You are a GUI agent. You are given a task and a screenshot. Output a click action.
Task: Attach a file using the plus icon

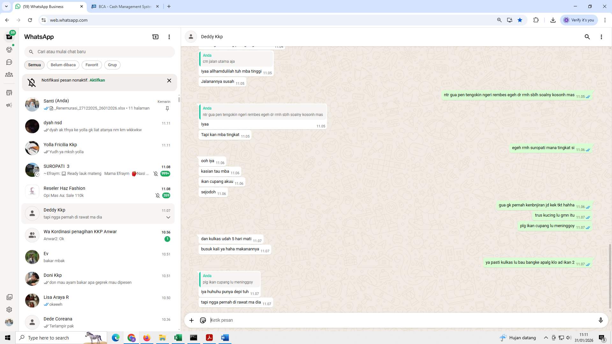tap(191, 320)
